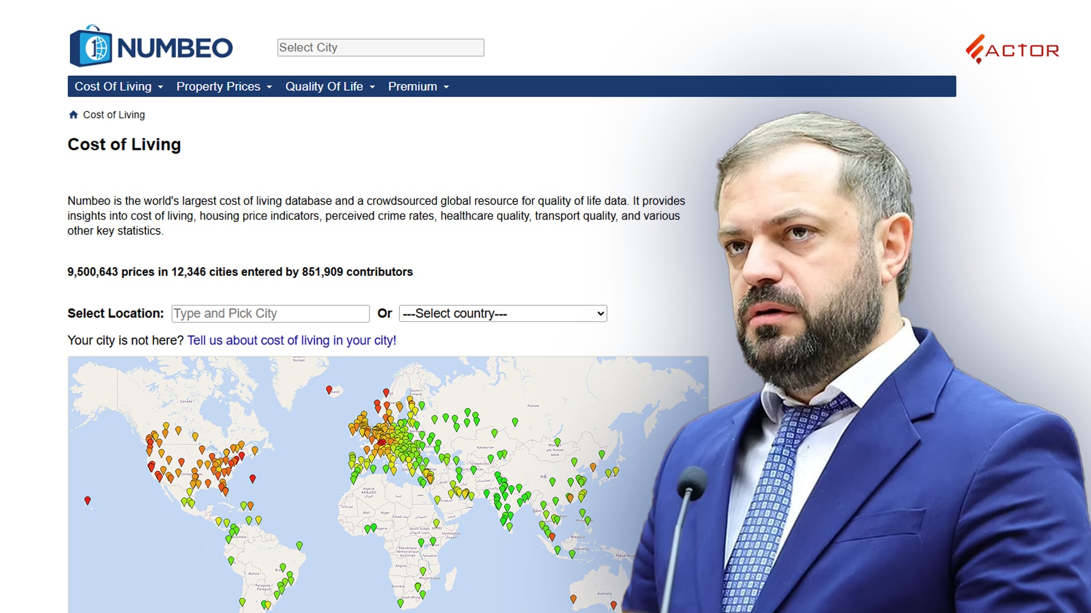Click the world map over Russia
Viewport: 1091px width, 613px height.
point(545,409)
